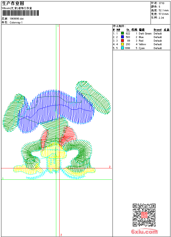This screenshot has width=171, height=237.
Task: Select the Yellow description text
Action: coord(142,44)
